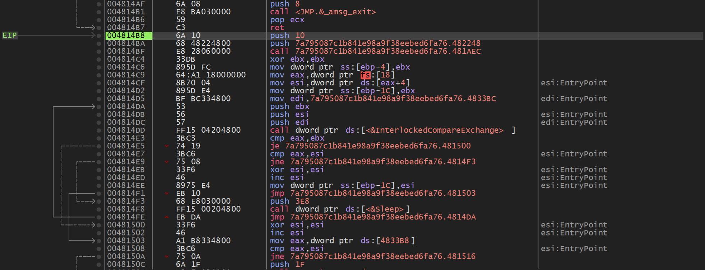Viewport: 705px width, 270px height.
Task: Set breakpoint dot next to 00481503
Action: tap(99, 241)
